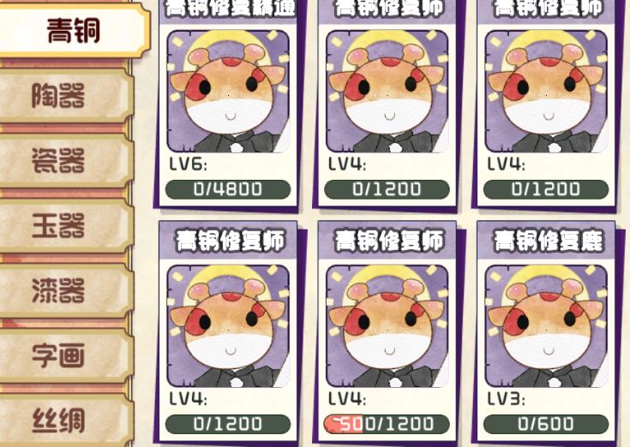
Task: Click the deer portrait on the 500/1200 card
Action: tap(387, 326)
